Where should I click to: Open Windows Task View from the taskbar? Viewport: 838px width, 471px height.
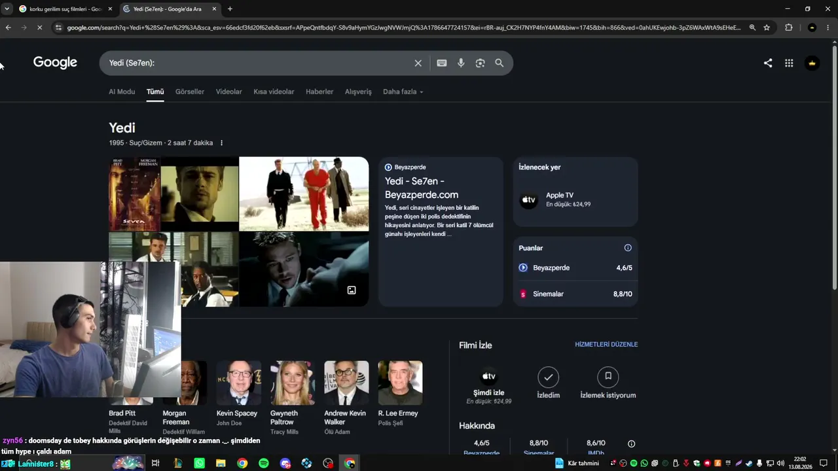pos(155,463)
